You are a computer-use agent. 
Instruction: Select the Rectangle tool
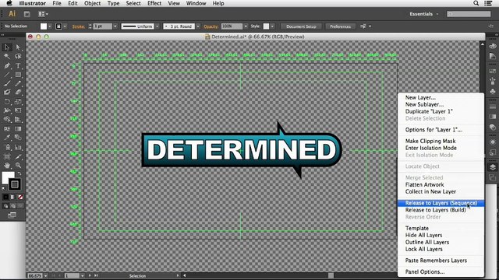18,75
